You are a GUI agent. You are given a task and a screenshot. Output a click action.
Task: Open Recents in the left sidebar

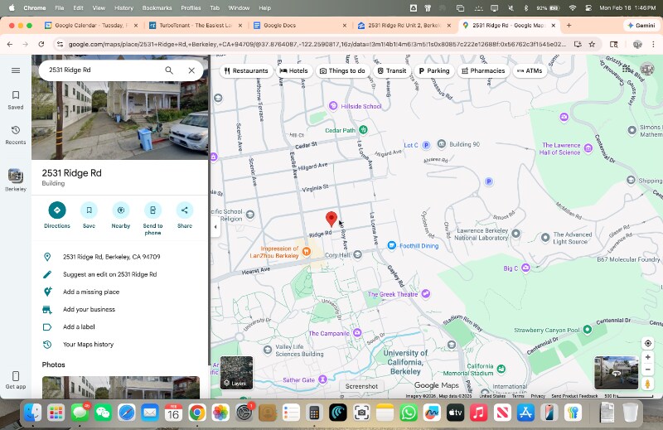click(x=15, y=134)
